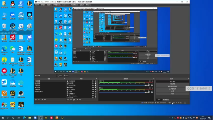Float the Scenes dock using its header icon
Screen dimensions: 213x120
(x=64, y=79)
